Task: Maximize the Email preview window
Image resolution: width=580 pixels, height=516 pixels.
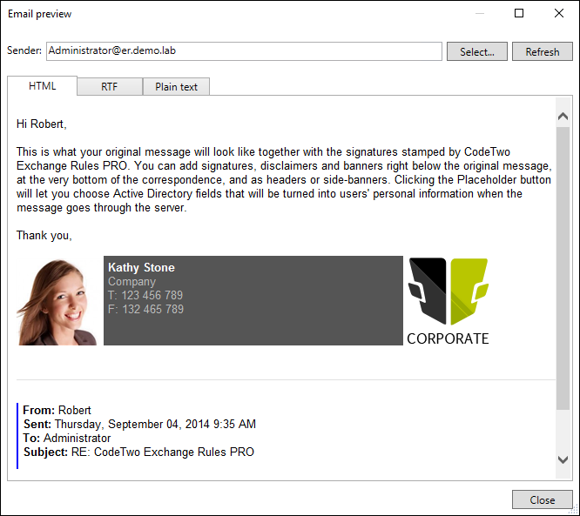Action: 519,13
